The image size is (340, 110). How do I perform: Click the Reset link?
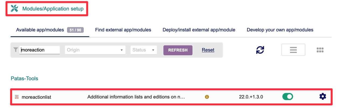208,50
